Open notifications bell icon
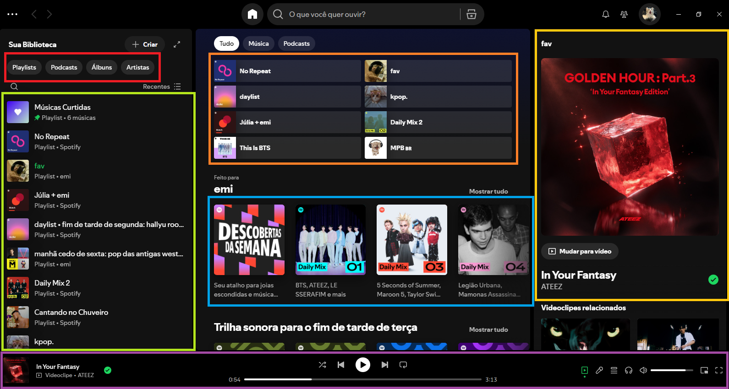 606,14
